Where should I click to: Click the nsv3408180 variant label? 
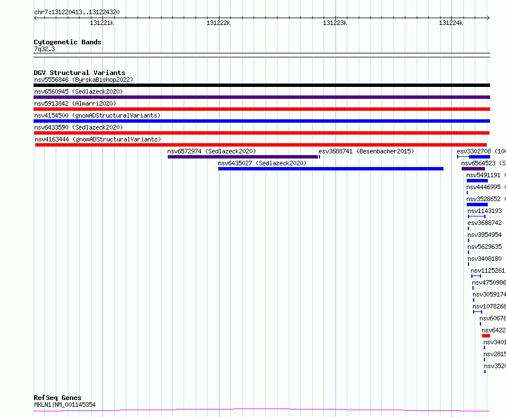485,258
